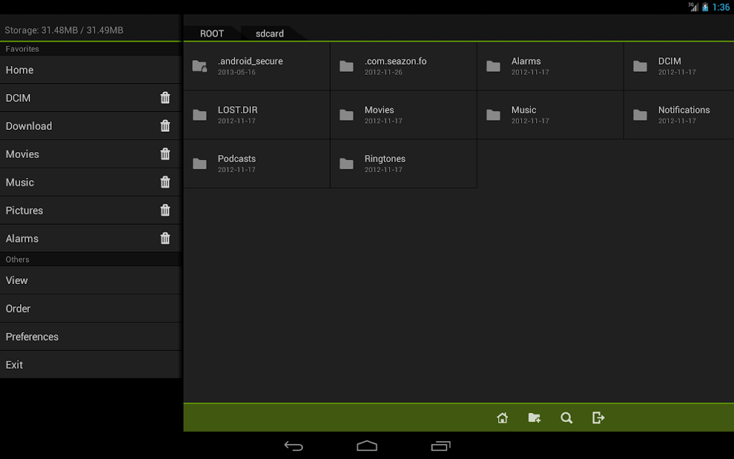This screenshot has height=459, width=734.
Task: Tap Android recent apps button
Action: click(441, 446)
